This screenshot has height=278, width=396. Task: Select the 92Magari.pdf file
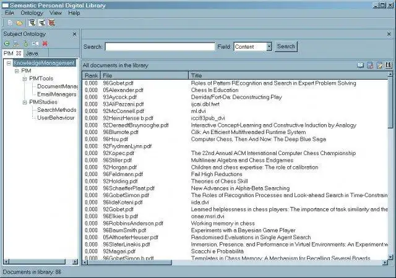point(119,251)
